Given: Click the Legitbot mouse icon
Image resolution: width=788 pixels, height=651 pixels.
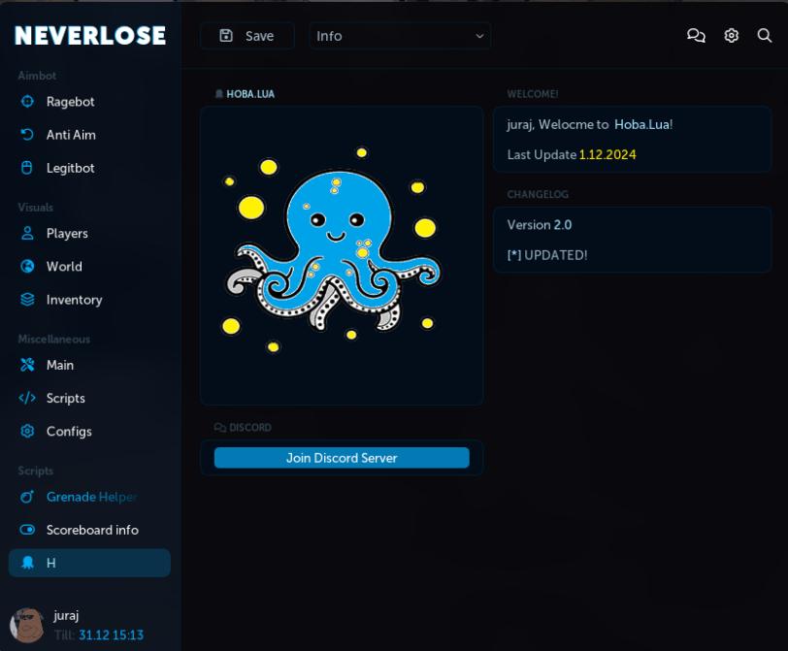Looking at the screenshot, I should pyautogui.click(x=27, y=168).
